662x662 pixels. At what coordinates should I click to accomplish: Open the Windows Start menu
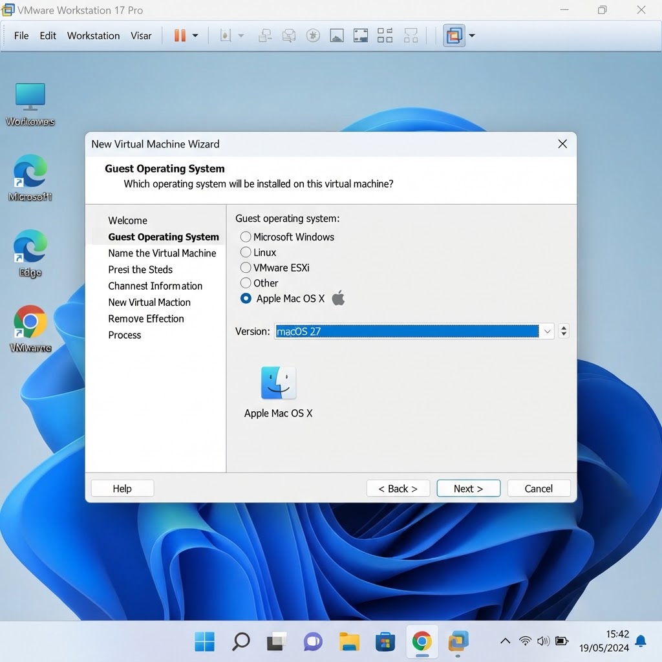pyautogui.click(x=204, y=642)
